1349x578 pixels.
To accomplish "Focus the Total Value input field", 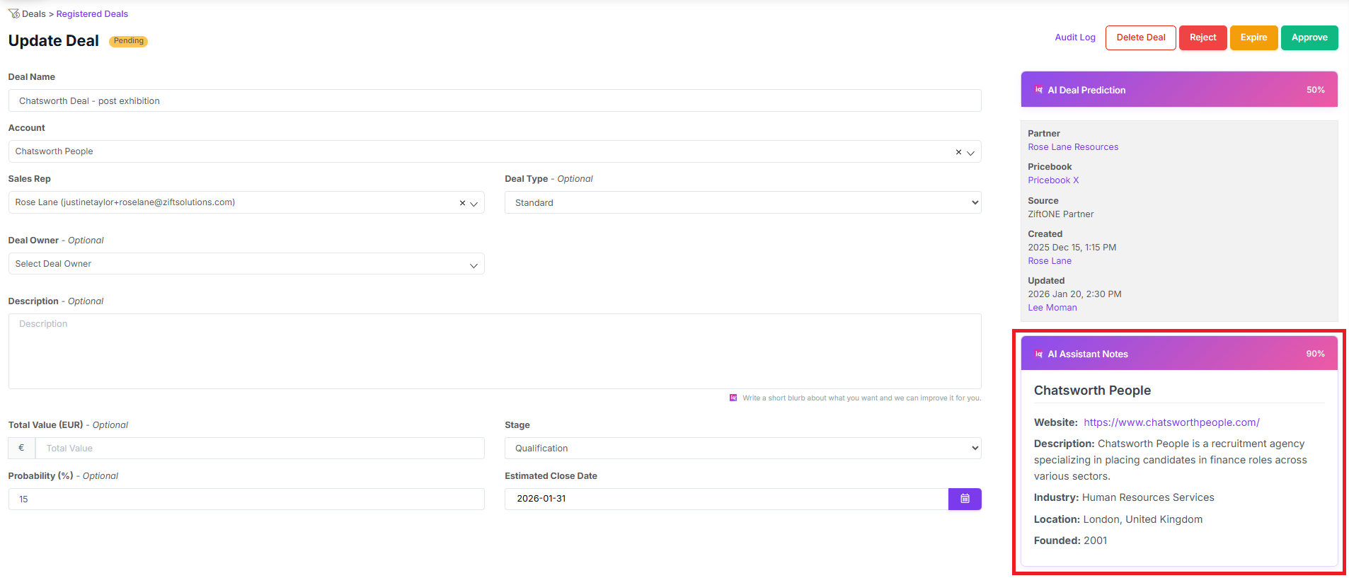I will point(259,449).
